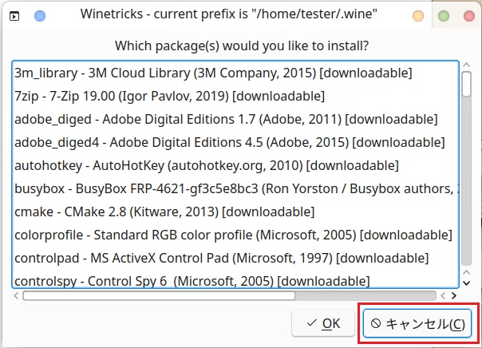Select the autohotkey AutoHotKey package
Image resolution: width=482 pixels, height=348 pixels.
pos(206,166)
